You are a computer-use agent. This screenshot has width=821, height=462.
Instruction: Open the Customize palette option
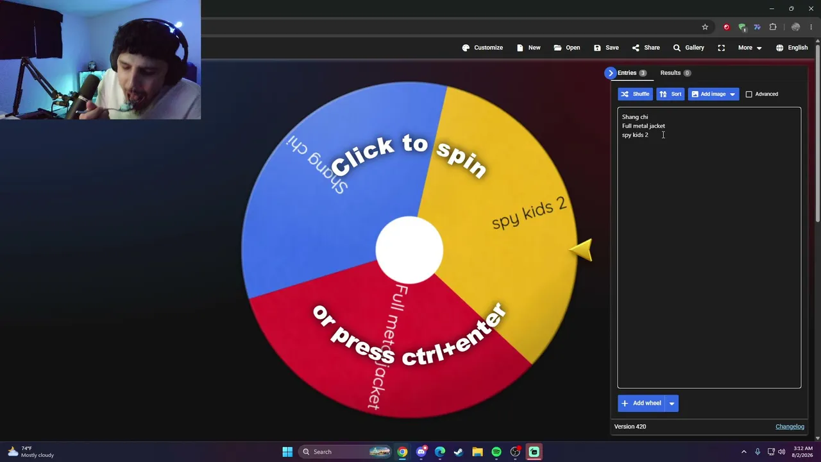click(482, 47)
